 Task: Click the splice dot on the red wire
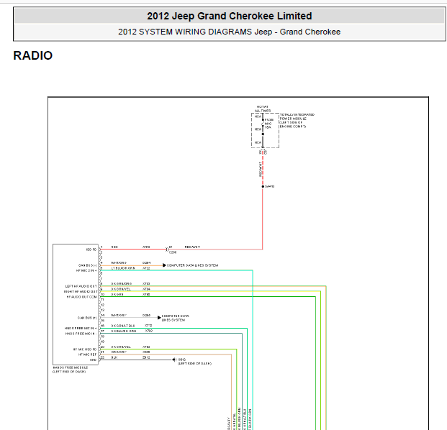[x=263, y=186]
